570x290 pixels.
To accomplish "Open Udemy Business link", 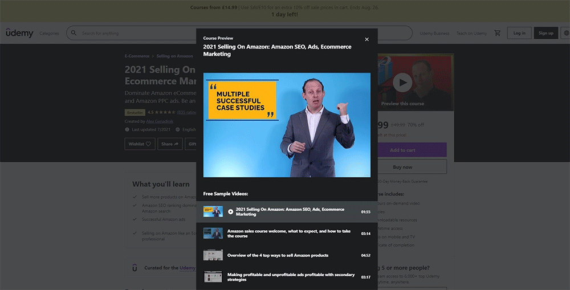I will pyautogui.click(x=434, y=33).
